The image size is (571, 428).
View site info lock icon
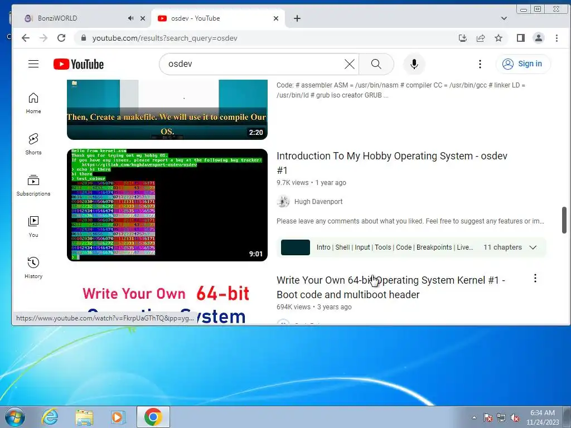(84, 38)
